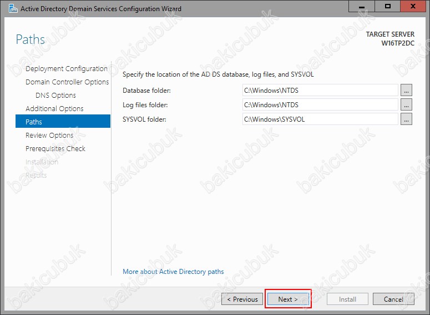Jump to Review Options step

[x=49, y=135]
